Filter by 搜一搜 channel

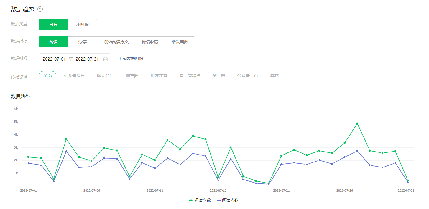219,76
